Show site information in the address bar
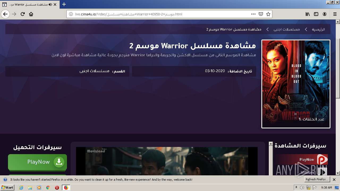340x191 pixels. [71, 14]
